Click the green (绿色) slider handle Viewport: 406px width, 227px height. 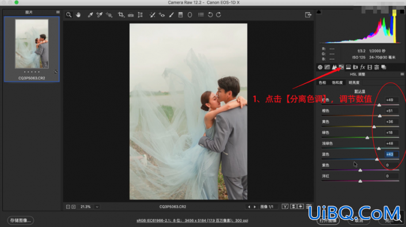click(367, 137)
